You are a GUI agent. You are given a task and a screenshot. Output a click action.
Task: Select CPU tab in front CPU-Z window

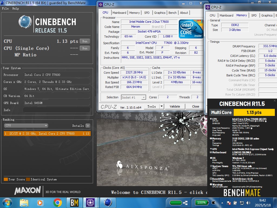[105, 12]
